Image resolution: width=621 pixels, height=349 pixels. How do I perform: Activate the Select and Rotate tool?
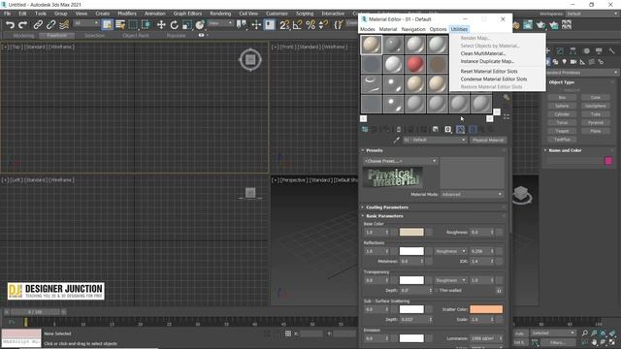click(x=175, y=25)
